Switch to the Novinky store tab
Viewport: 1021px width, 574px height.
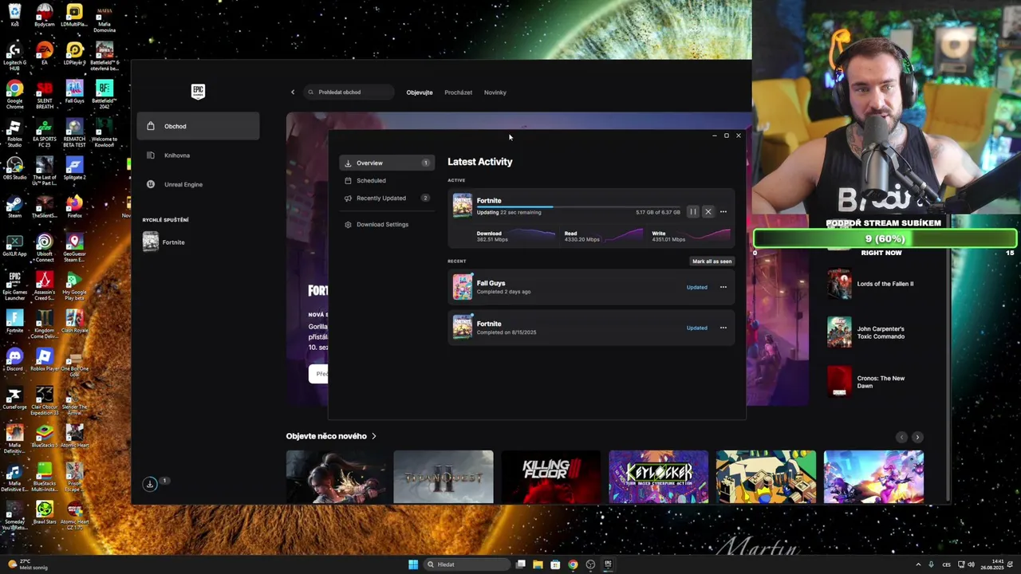(x=495, y=92)
